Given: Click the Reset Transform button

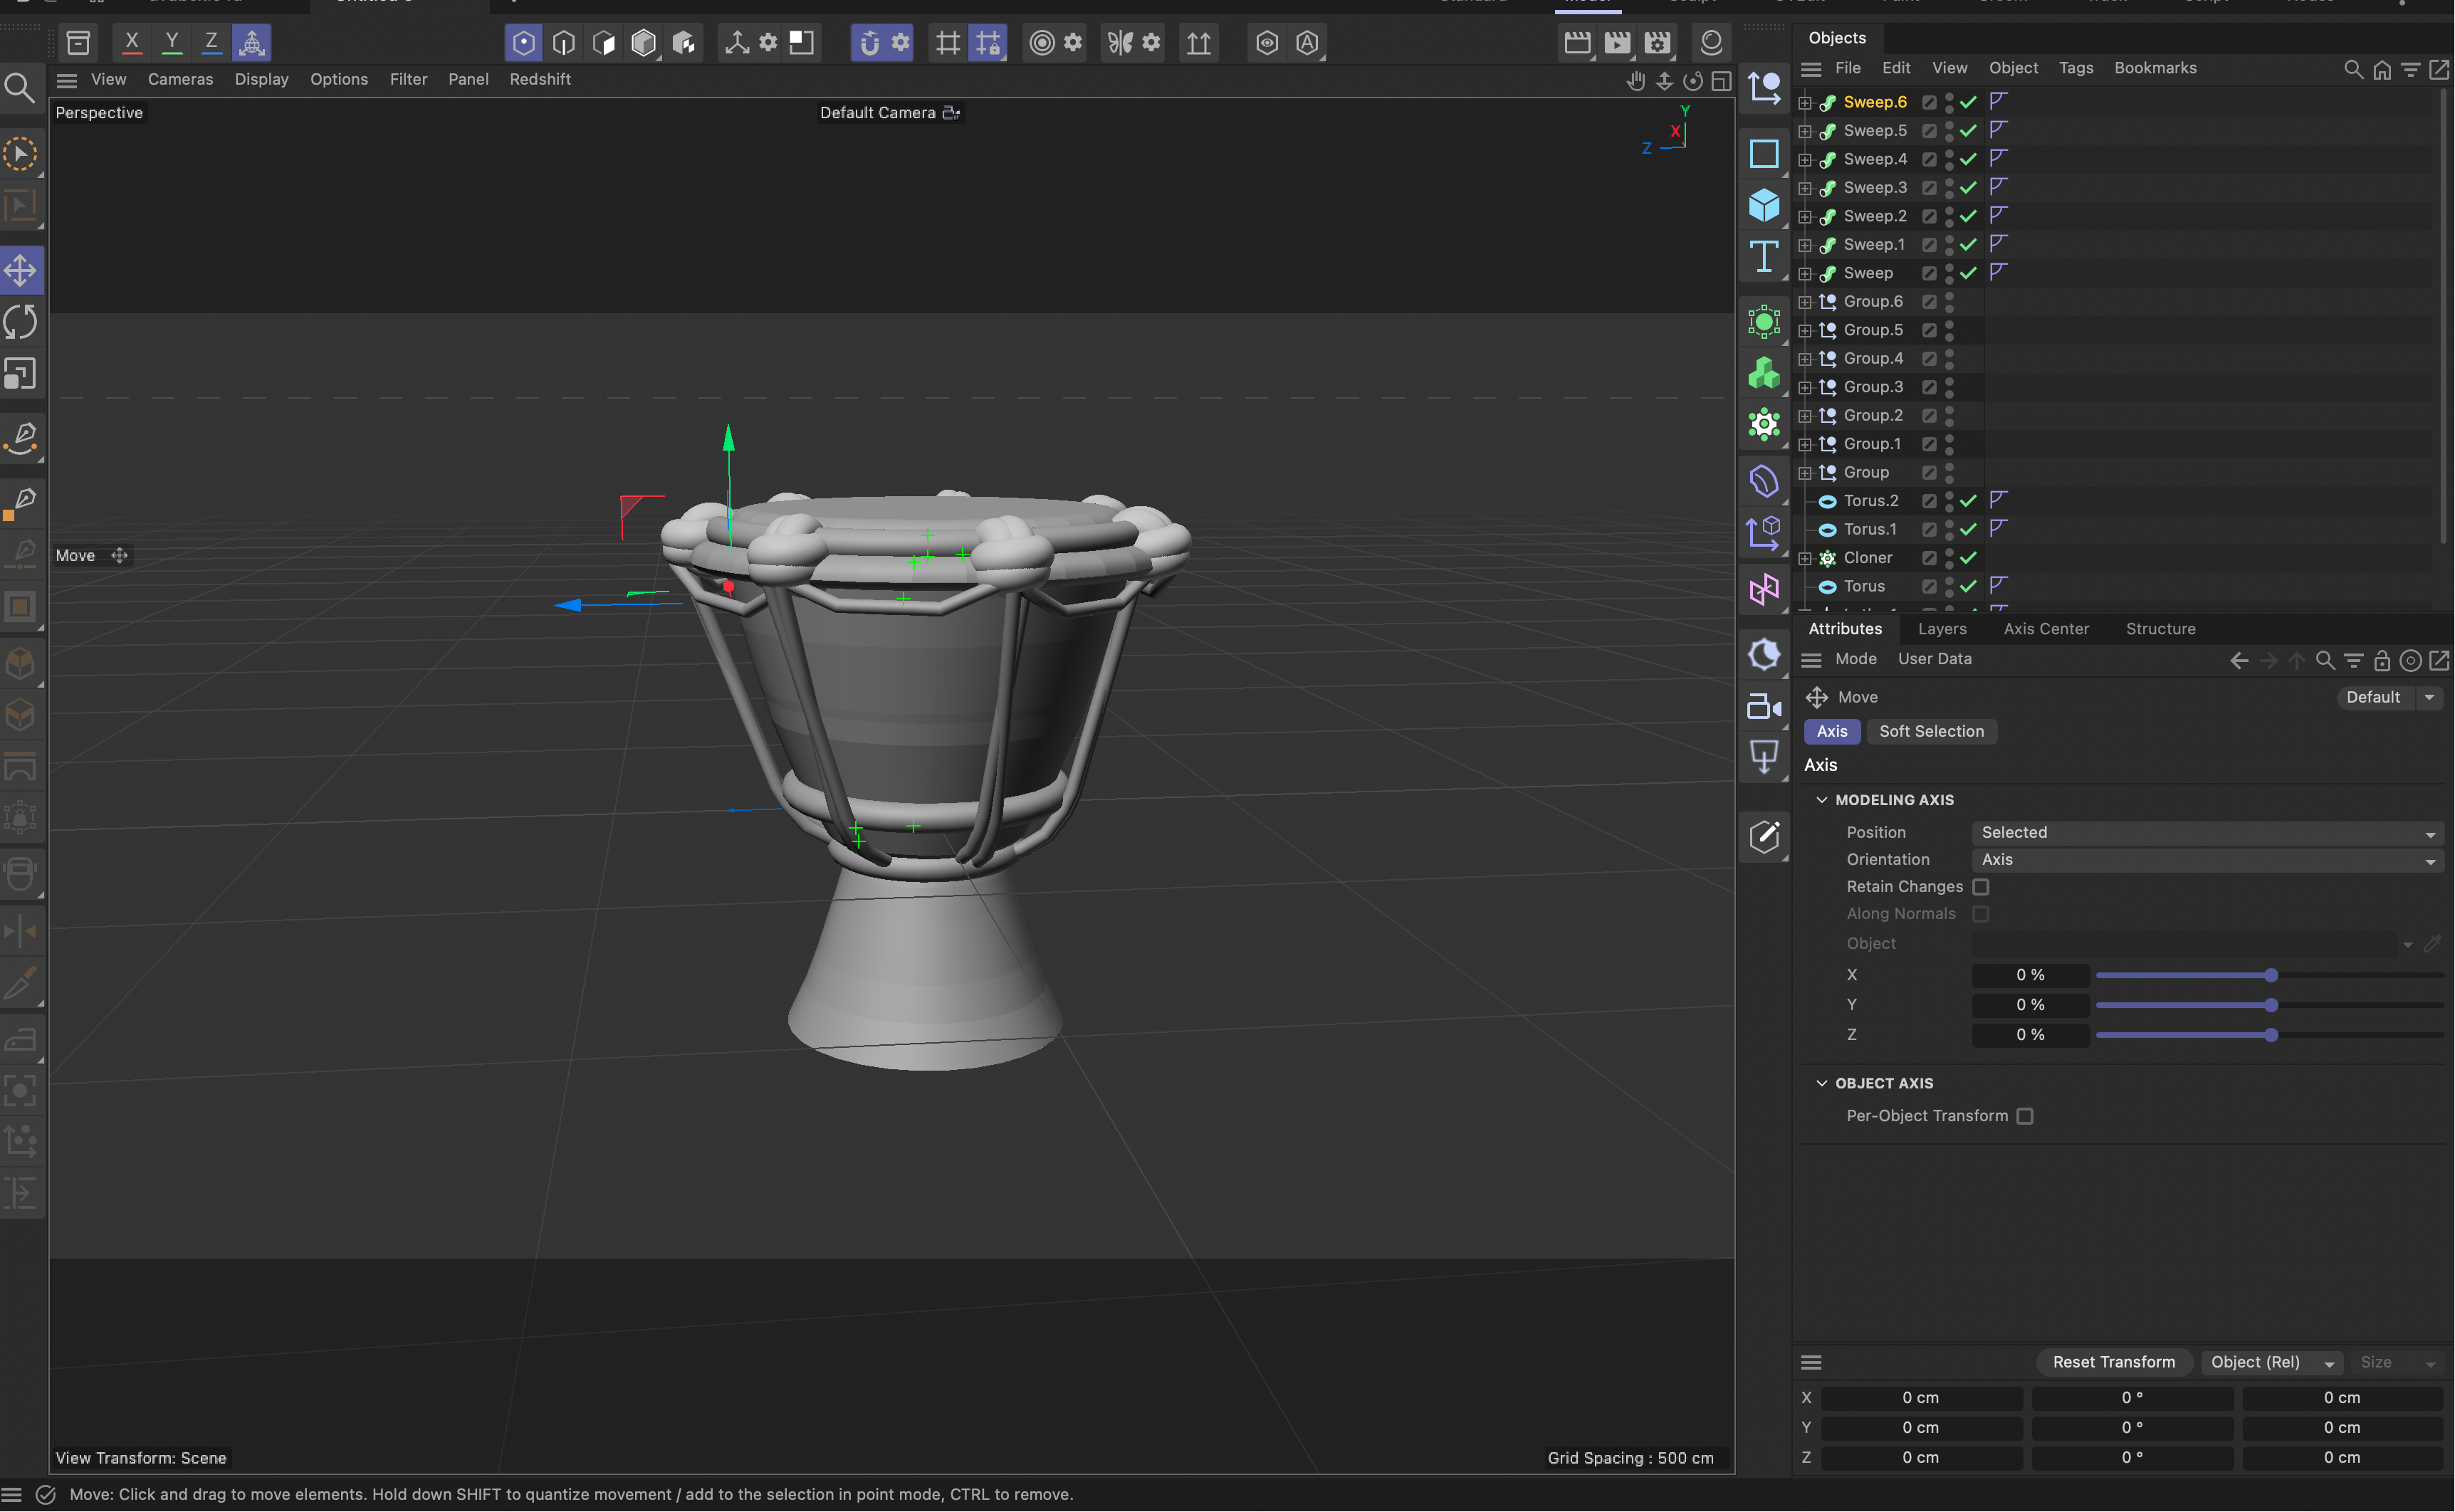Looking at the screenshot, I should (2113, 1362).
